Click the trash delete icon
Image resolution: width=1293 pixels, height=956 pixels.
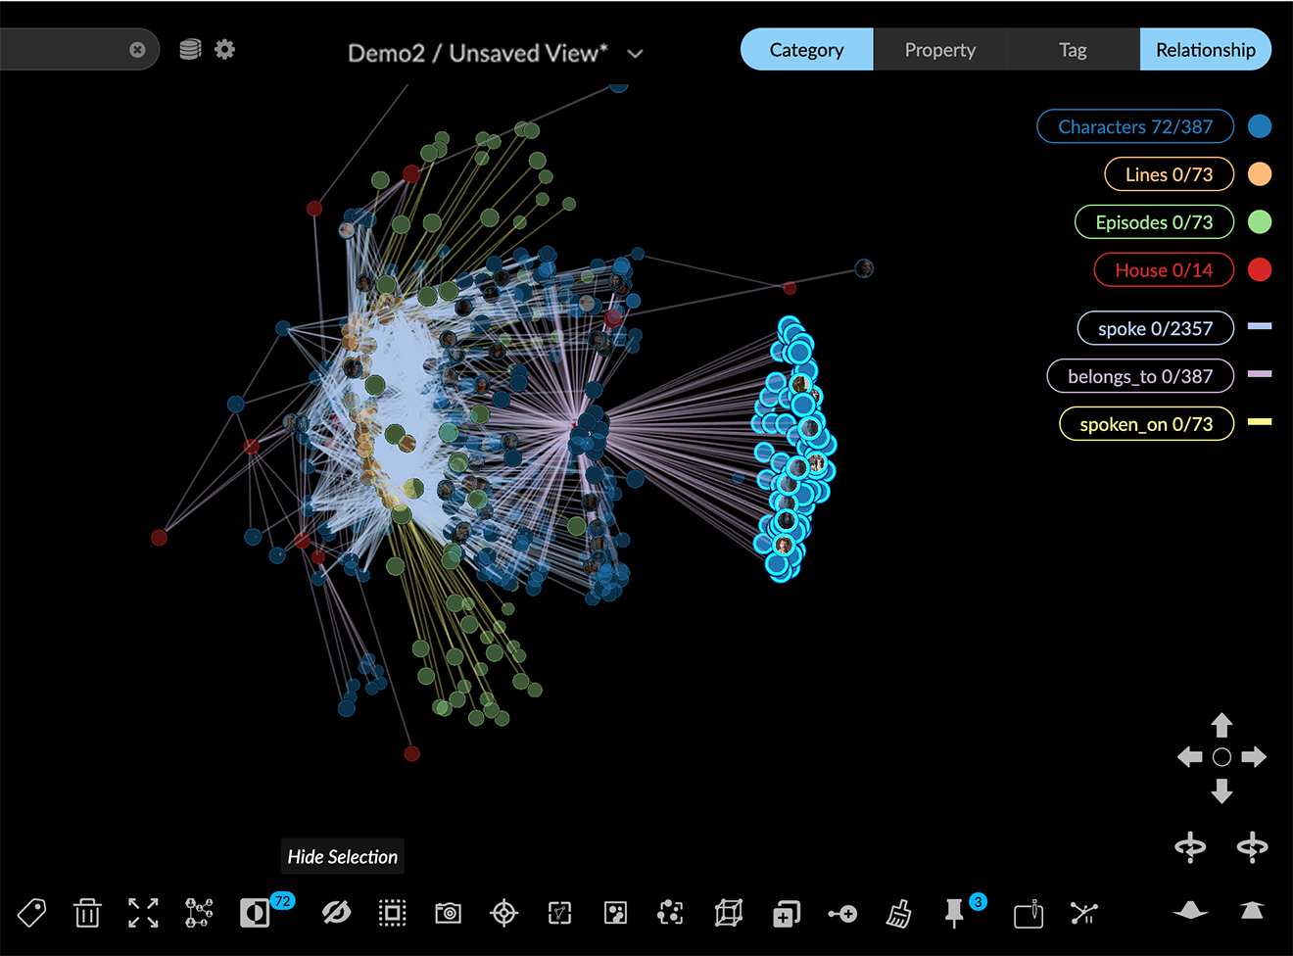[x=87, y=913]
